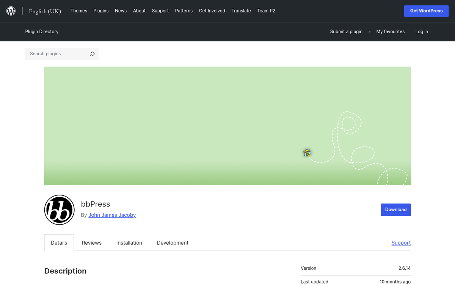Click inside the Search plugins field
The image size is (455, 284).
[57, 54]
